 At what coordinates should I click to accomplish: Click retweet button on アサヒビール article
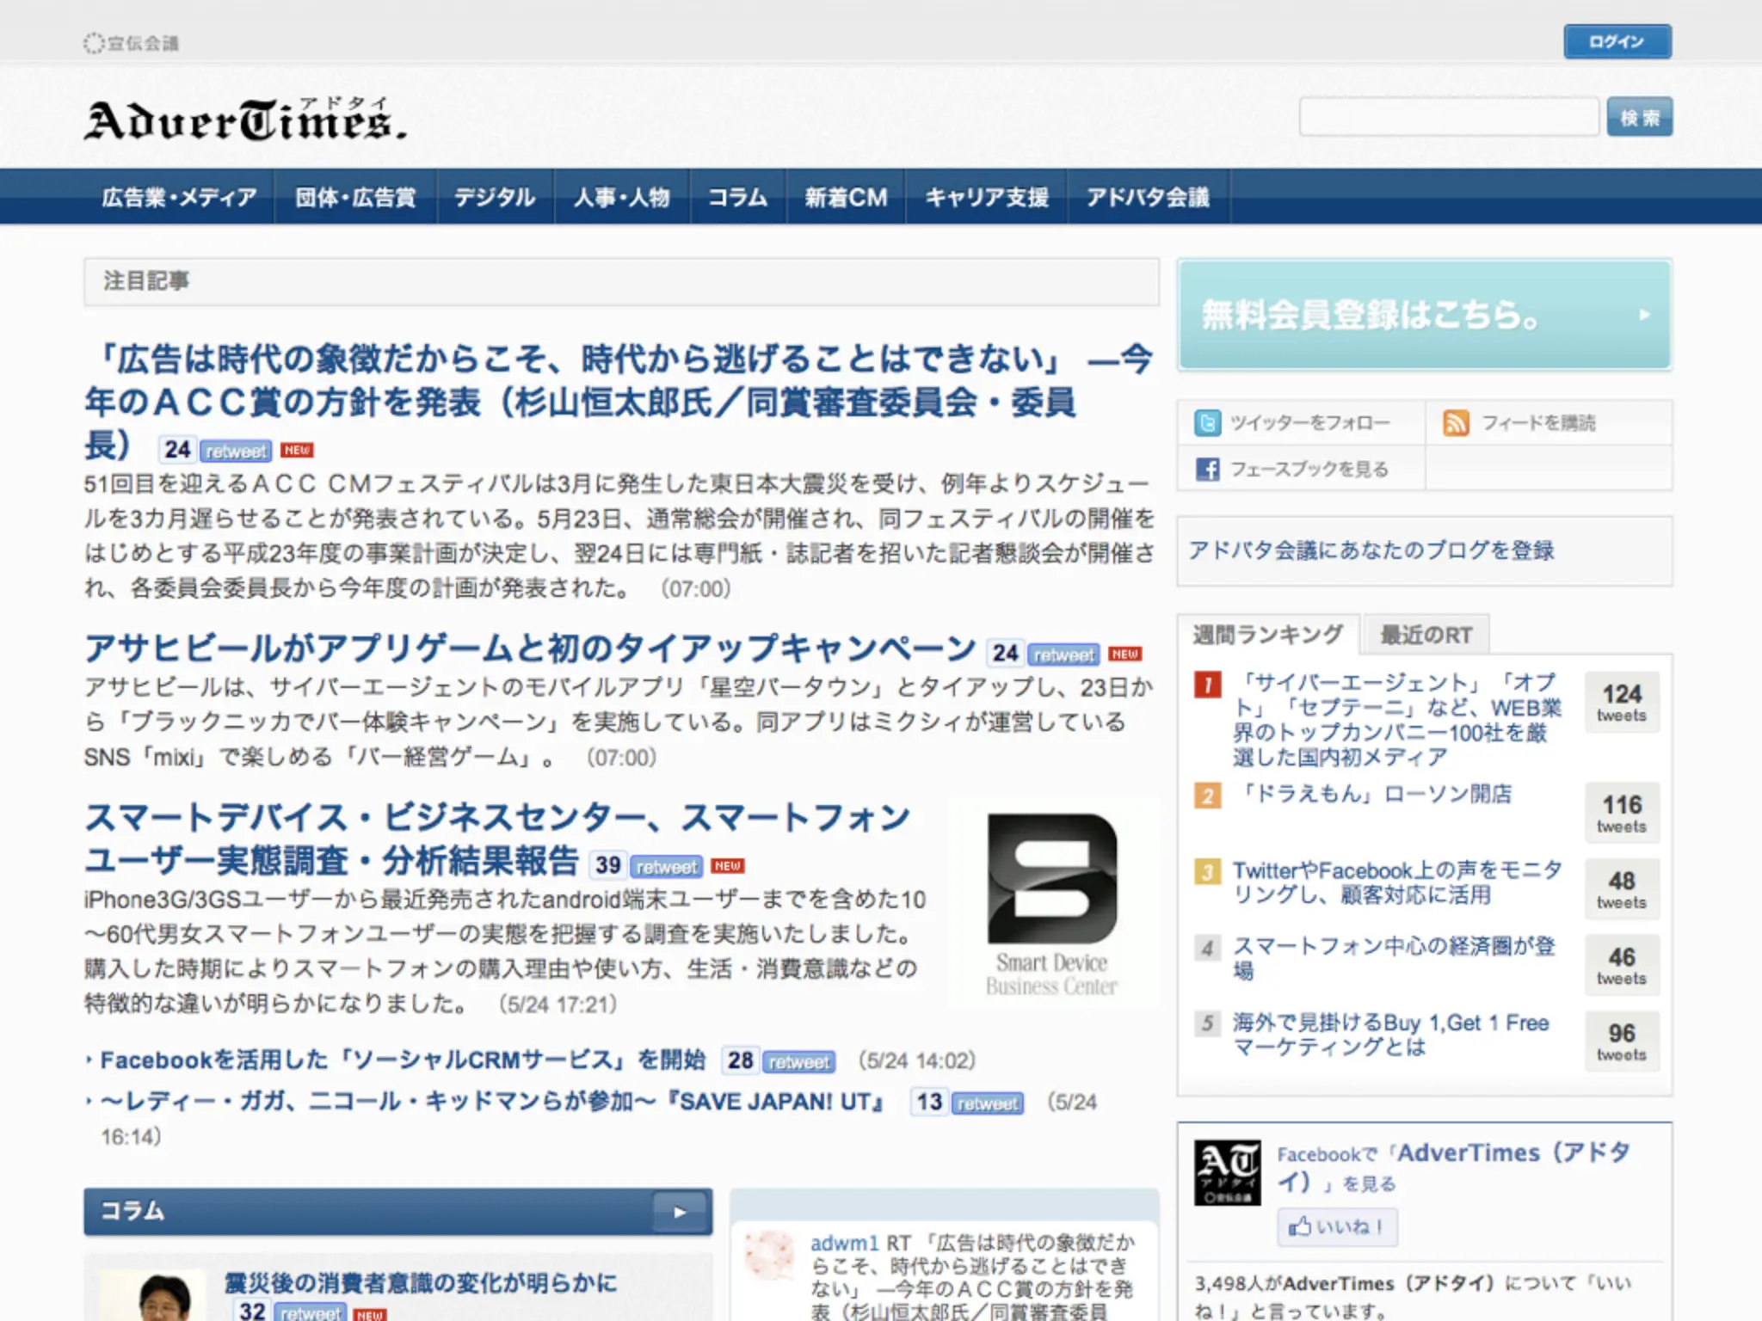[x=1064, y=654]
